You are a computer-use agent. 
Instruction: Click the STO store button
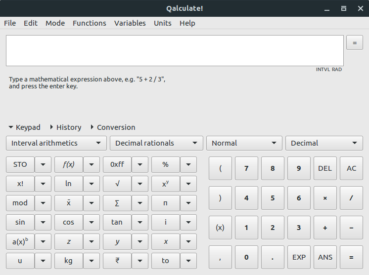tap(20, 164)
